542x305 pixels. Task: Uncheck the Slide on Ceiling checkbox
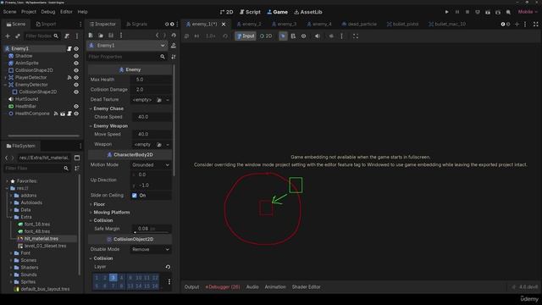tap(135, 196)
